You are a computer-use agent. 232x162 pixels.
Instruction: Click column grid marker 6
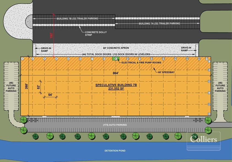coord(80,59)
